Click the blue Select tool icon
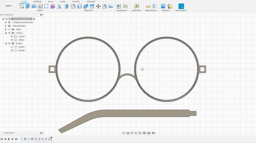The height and width of the screenshot is (143, 256). 181,6
